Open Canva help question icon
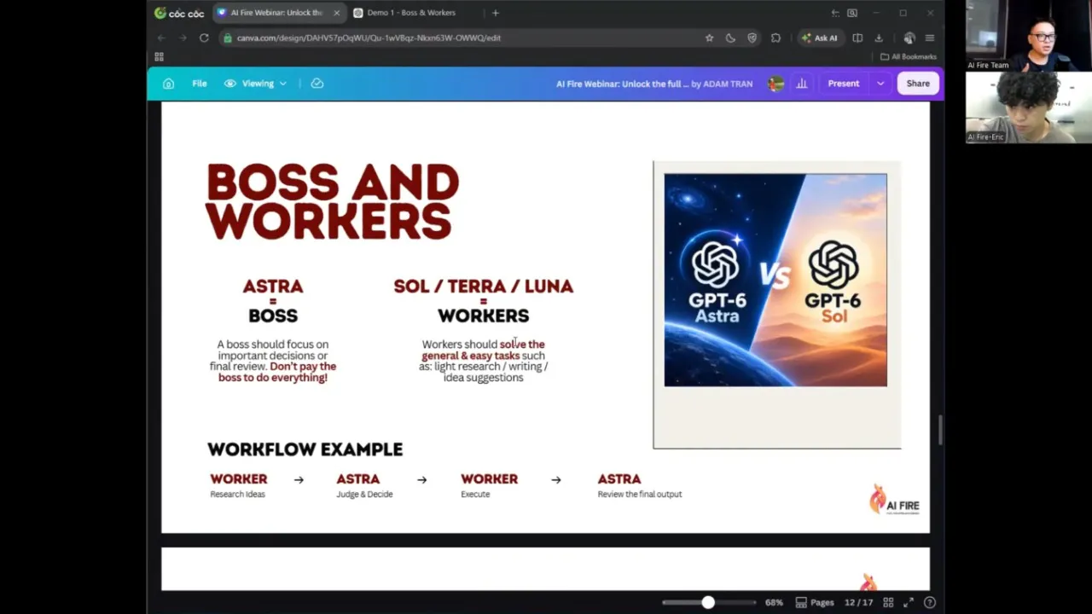1092x614 pixels. 930,602
